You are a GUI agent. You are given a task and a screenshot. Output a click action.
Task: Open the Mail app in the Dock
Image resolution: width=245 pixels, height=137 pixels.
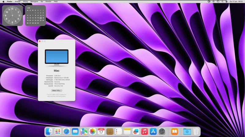(x=75, y=132)
